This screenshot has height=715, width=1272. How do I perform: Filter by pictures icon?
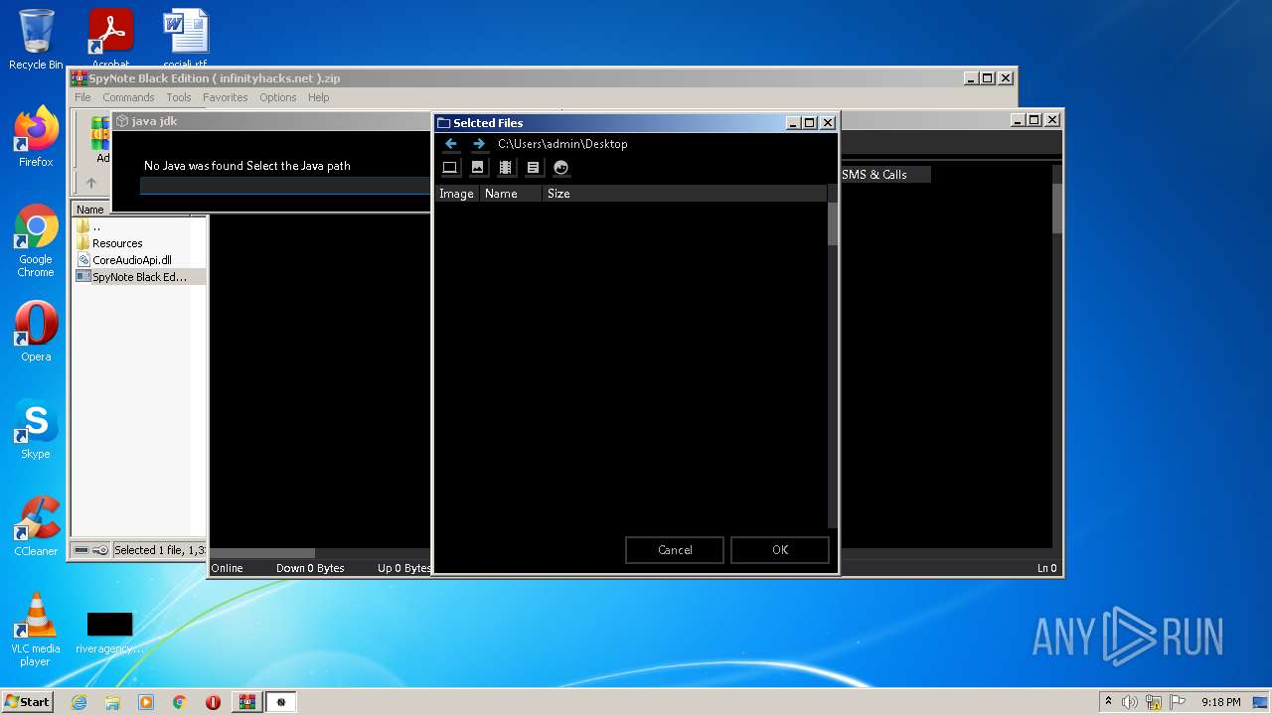tap(478, 168)
